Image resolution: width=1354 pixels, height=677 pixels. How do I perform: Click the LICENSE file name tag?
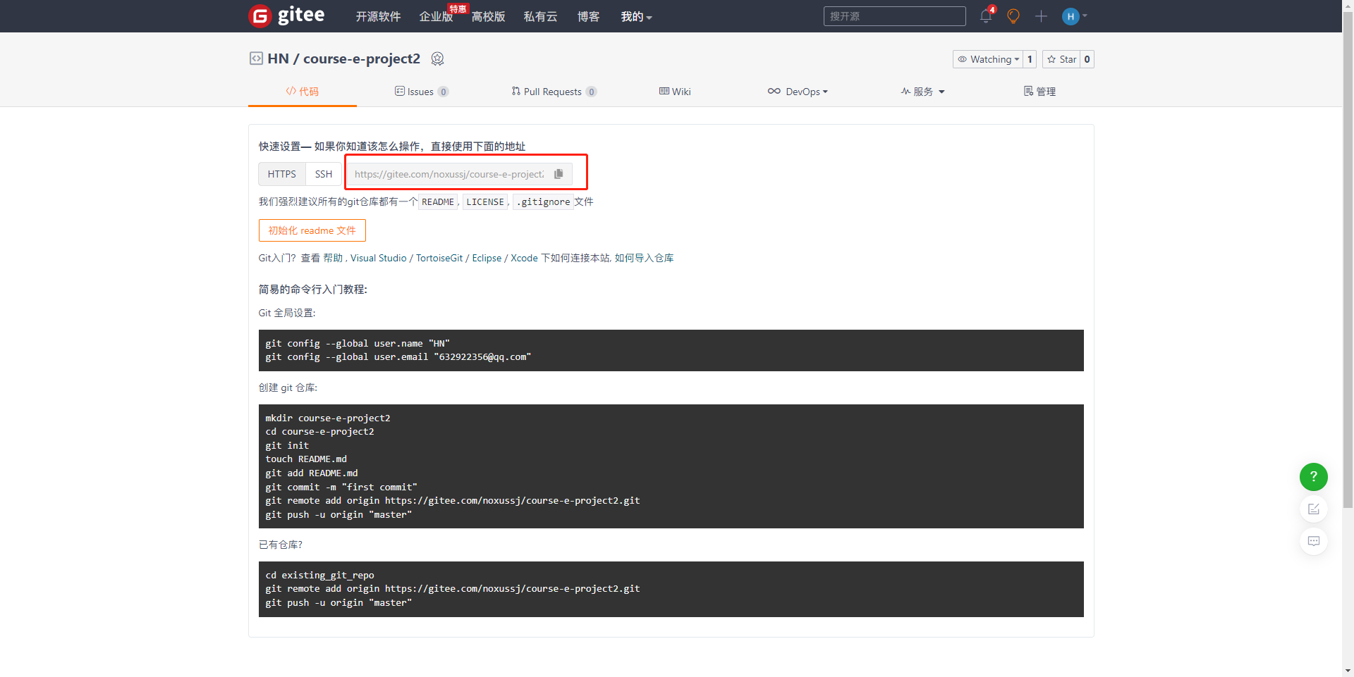point(485,202)
